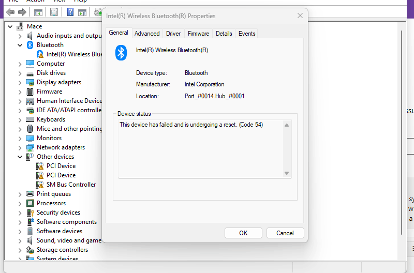This screenshot has height=273, width=414.
Task: Click the Display adapters icon
Action: [30, 82]
